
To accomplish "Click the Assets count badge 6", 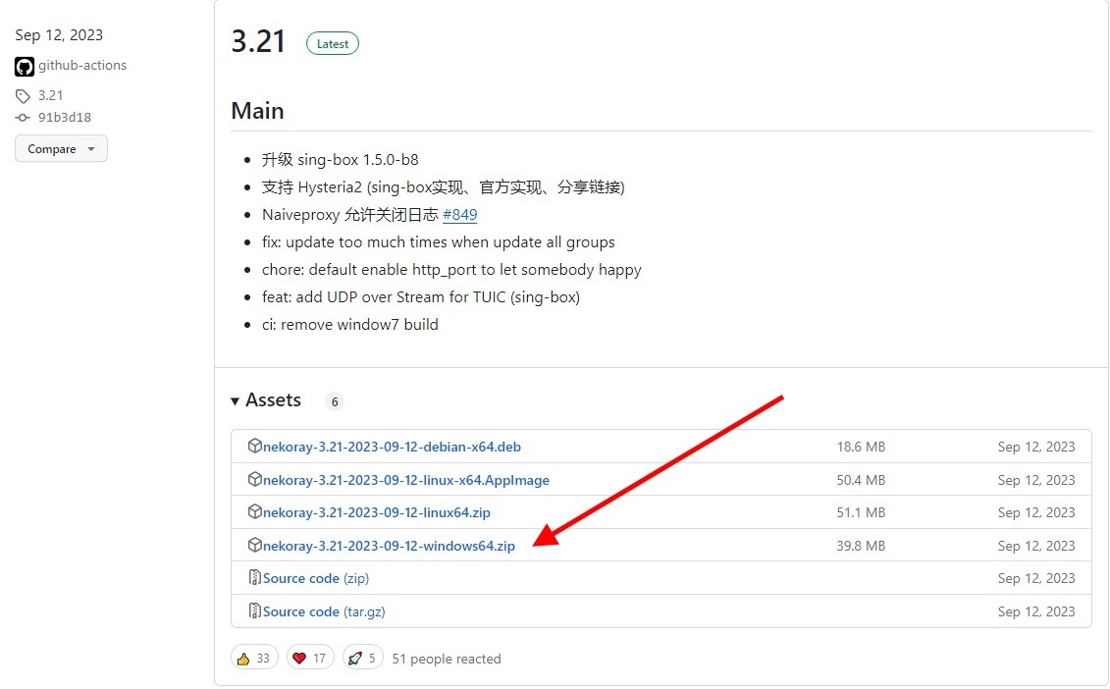I will tap(335, 401).
